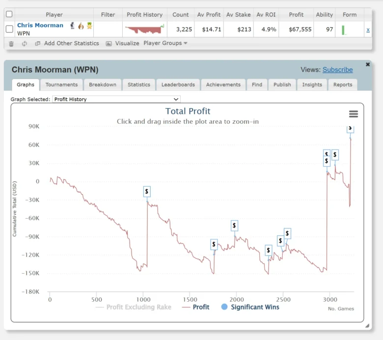Select the Chris Moorman row checkbox
Viewport: 383px width, 340px height.
[x=9, y=29]
